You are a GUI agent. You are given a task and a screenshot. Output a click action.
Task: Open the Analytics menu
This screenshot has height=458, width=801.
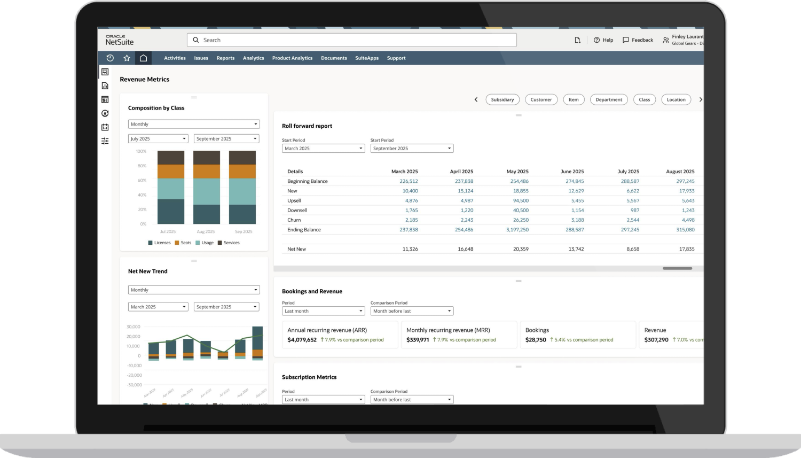[253, 58]
